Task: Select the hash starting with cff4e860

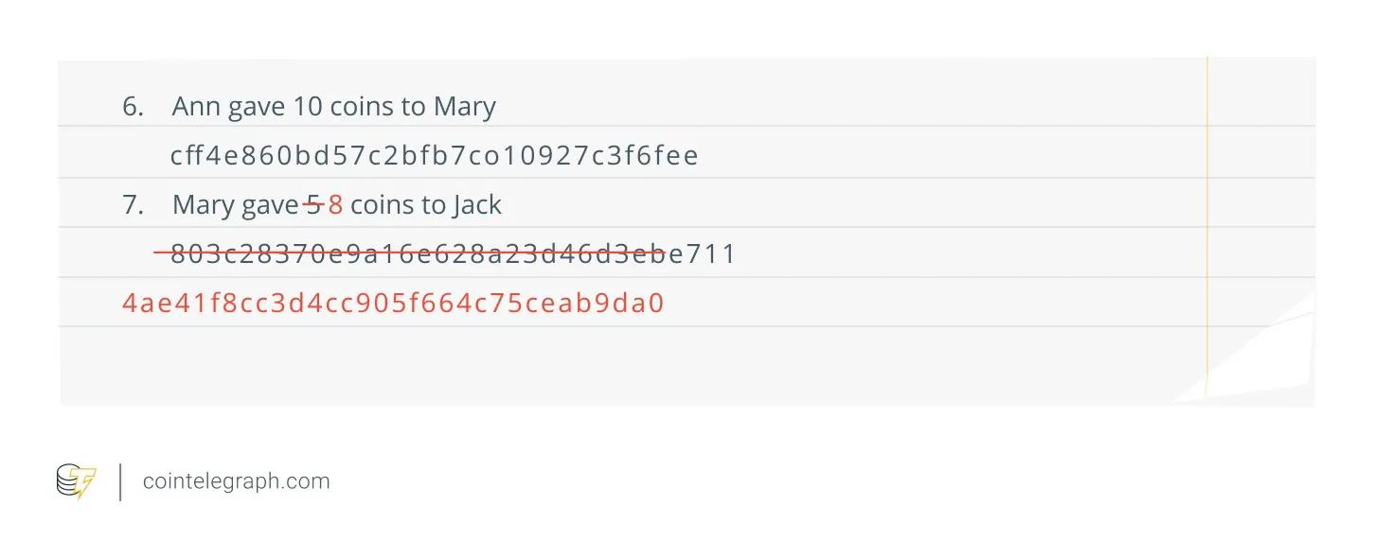Action: 434,155
